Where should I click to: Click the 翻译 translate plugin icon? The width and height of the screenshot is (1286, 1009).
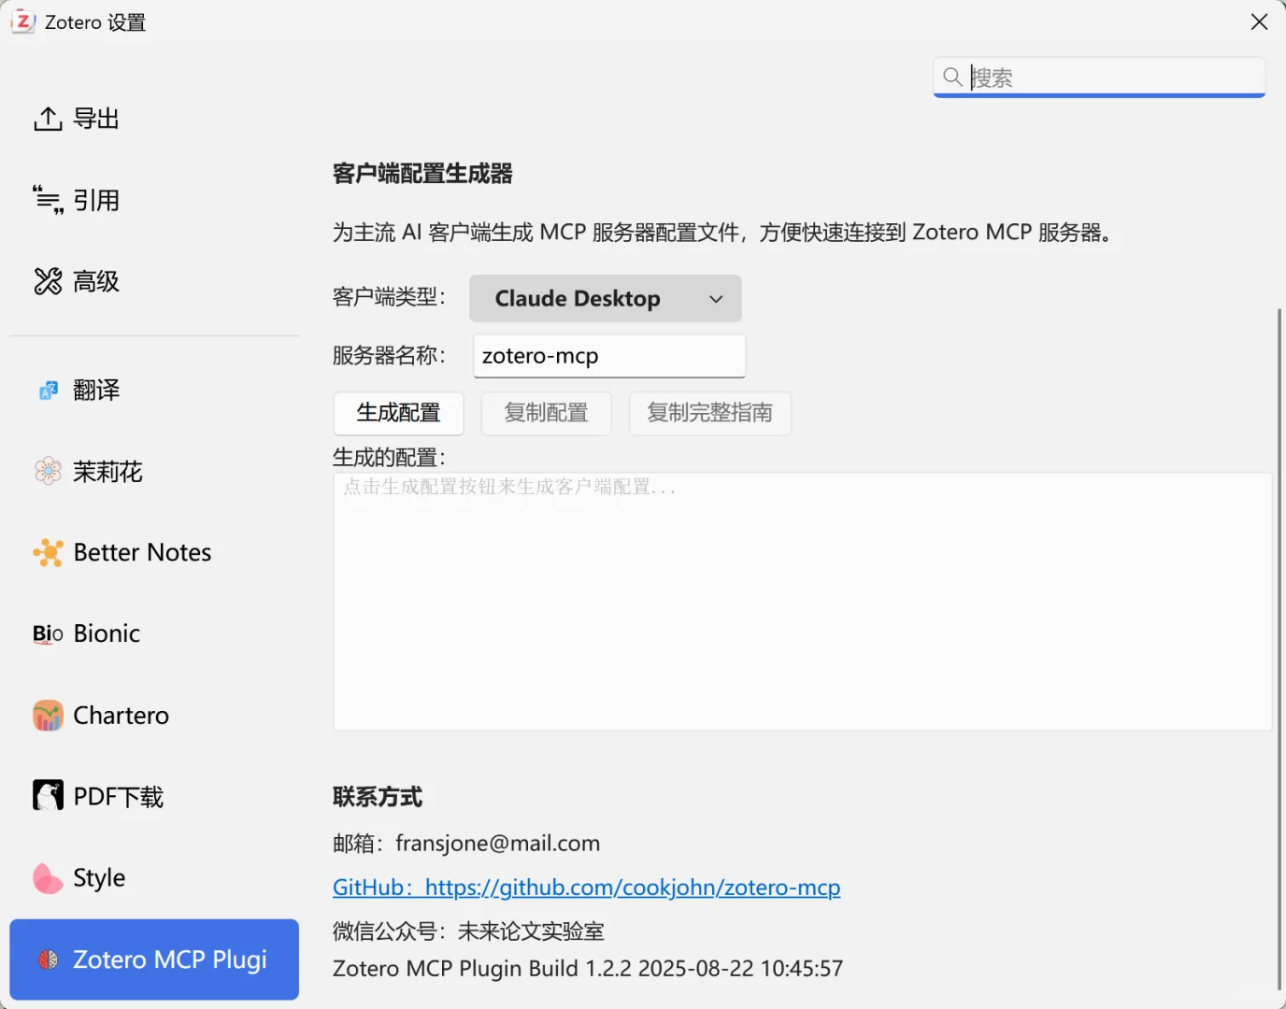click(x=48, y=390)
